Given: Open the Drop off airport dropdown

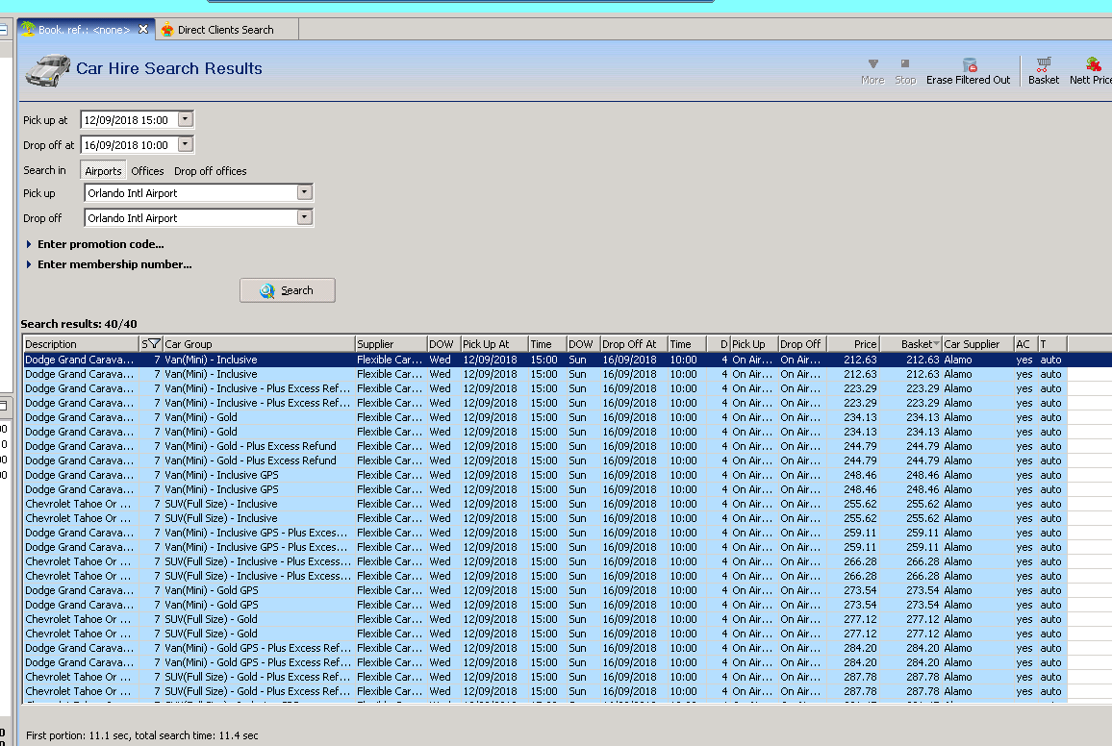Looking at the screenshot, I should click(304, 218).
